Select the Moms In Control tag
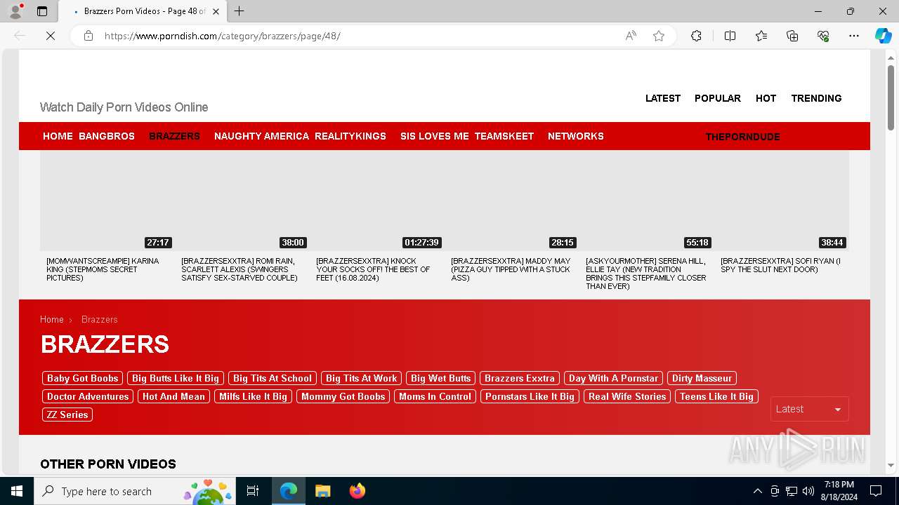899x505 pixels. pyautogui.click(x=435, y=396)
